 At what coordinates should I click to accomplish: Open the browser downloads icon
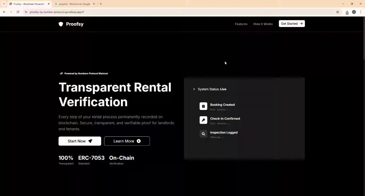click(347, 12)
